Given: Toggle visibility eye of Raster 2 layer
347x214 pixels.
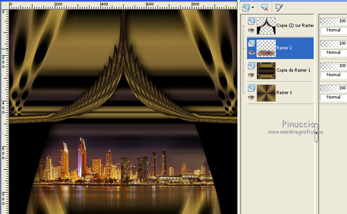Looking at the screenshot, I should point(251,52).
